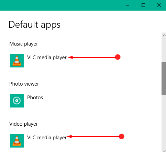Click the scrollbar track below the thumb
166x152 pixels.
tap(164, 122)
